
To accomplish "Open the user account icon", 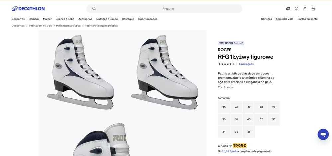I will [305, 9].
